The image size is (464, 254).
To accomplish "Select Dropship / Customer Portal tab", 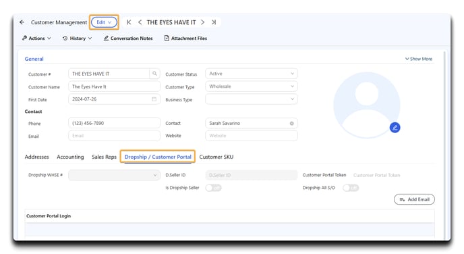I will [158, 157].
